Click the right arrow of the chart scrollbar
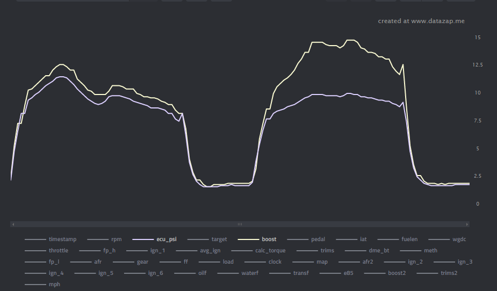 click(467, 224)
